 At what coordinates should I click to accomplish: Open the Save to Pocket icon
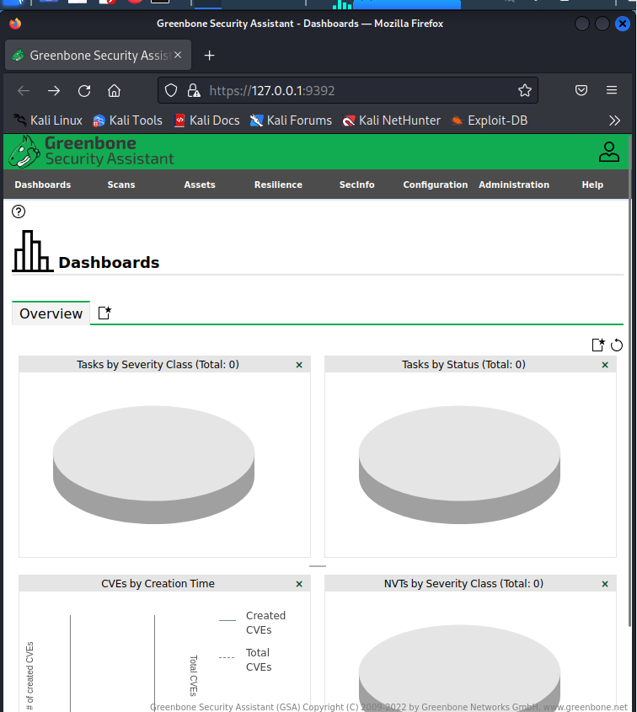(581, 90)
